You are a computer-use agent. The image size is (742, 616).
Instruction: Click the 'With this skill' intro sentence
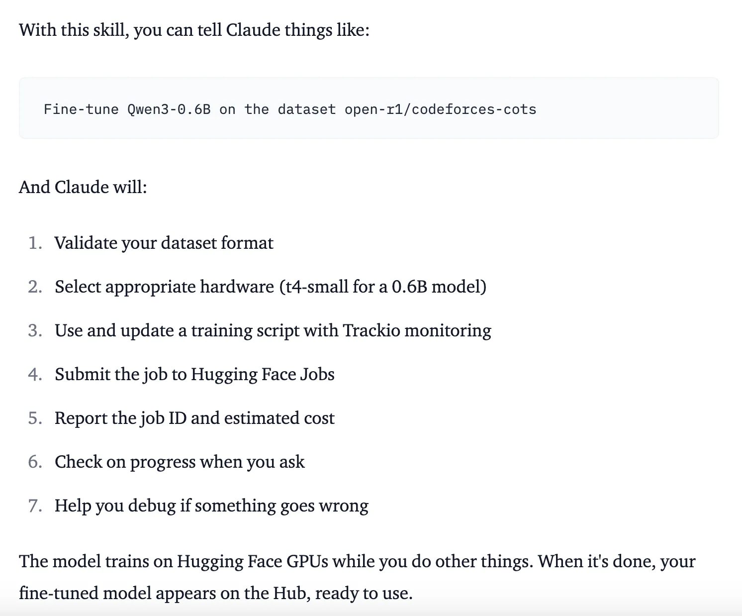(194, 30)
